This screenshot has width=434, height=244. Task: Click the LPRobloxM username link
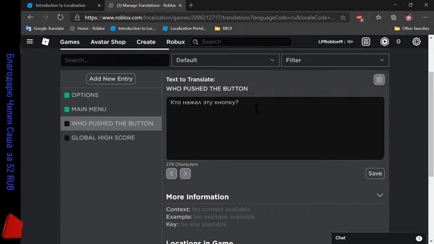pyautogui.click(x=335, y=42)
